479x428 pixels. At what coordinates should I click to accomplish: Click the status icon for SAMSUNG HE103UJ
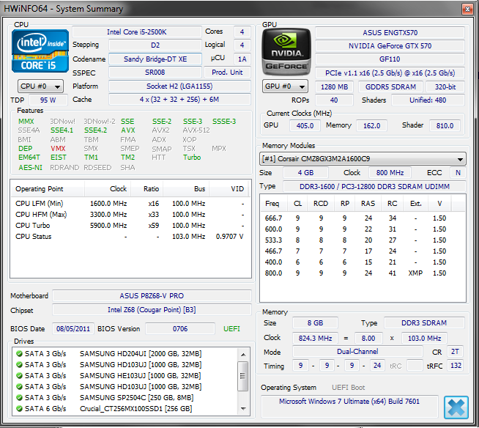pyautogui.click(x=19, y=376)
